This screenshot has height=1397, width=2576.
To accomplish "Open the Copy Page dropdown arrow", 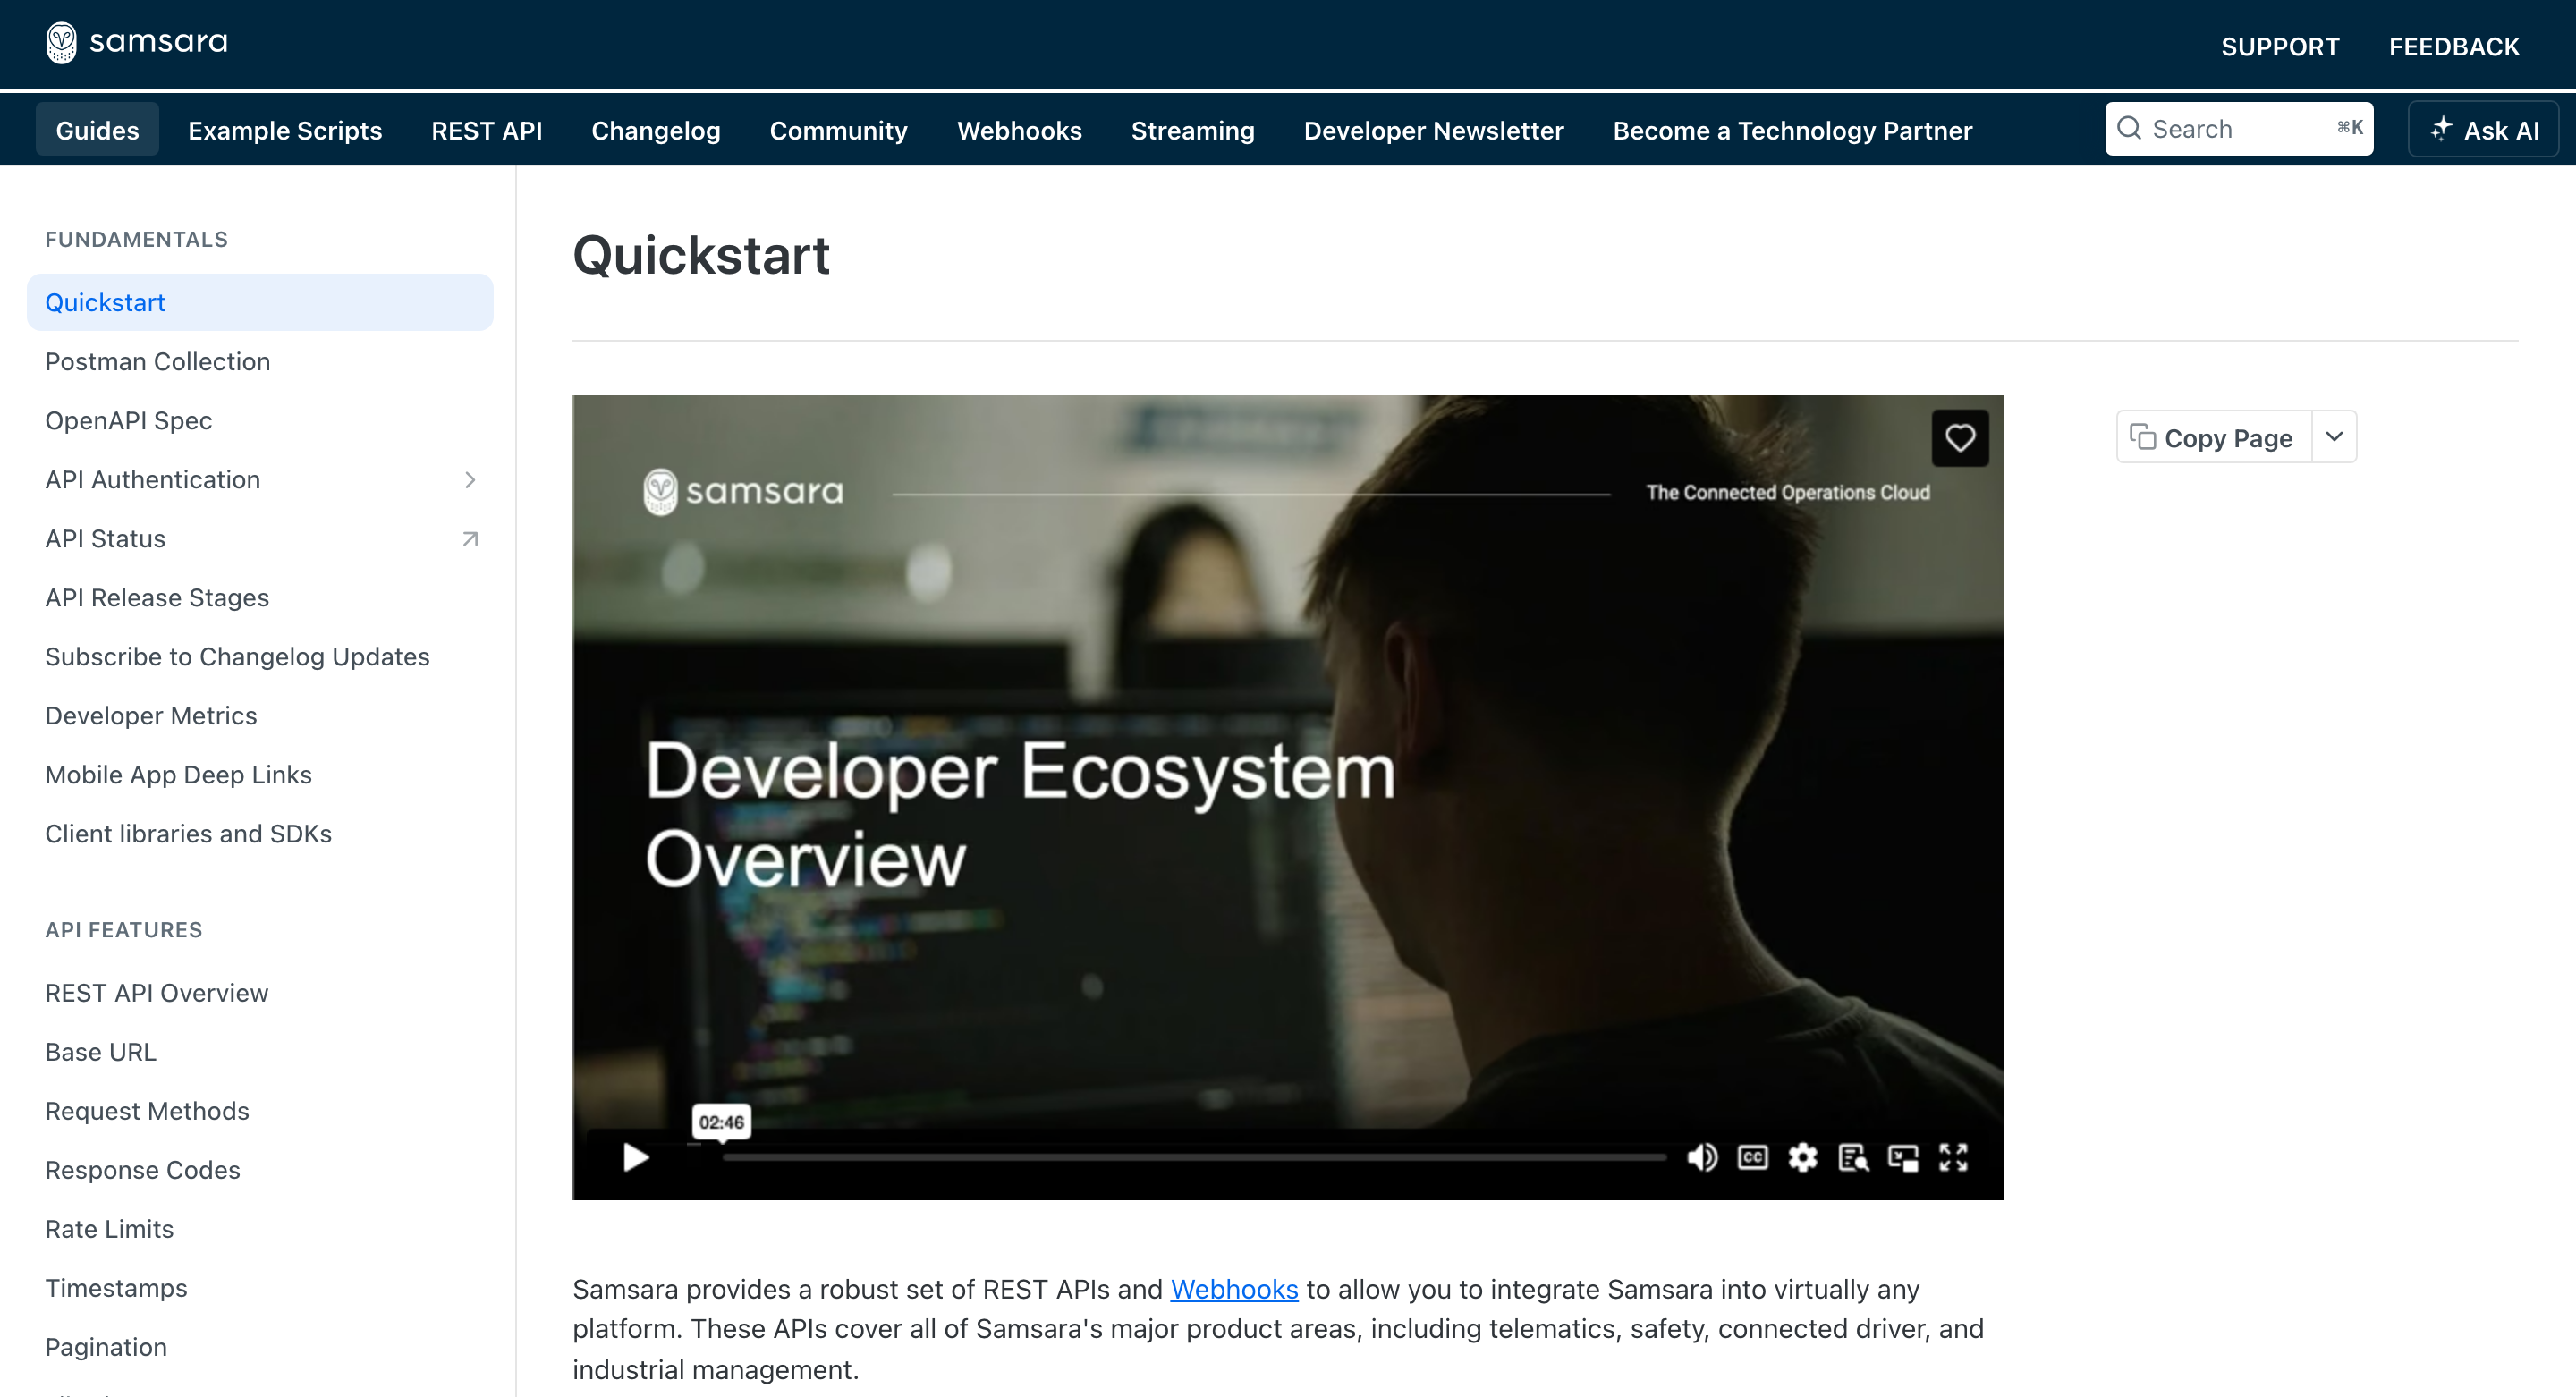I will coord(2334,437).
